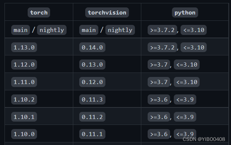
Task: Select torch version 1.10.1
Action: click(x=24, y=117)
